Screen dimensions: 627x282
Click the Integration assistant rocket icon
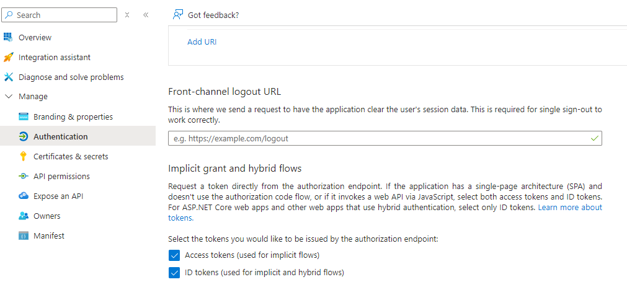click(x=8, y=57)
